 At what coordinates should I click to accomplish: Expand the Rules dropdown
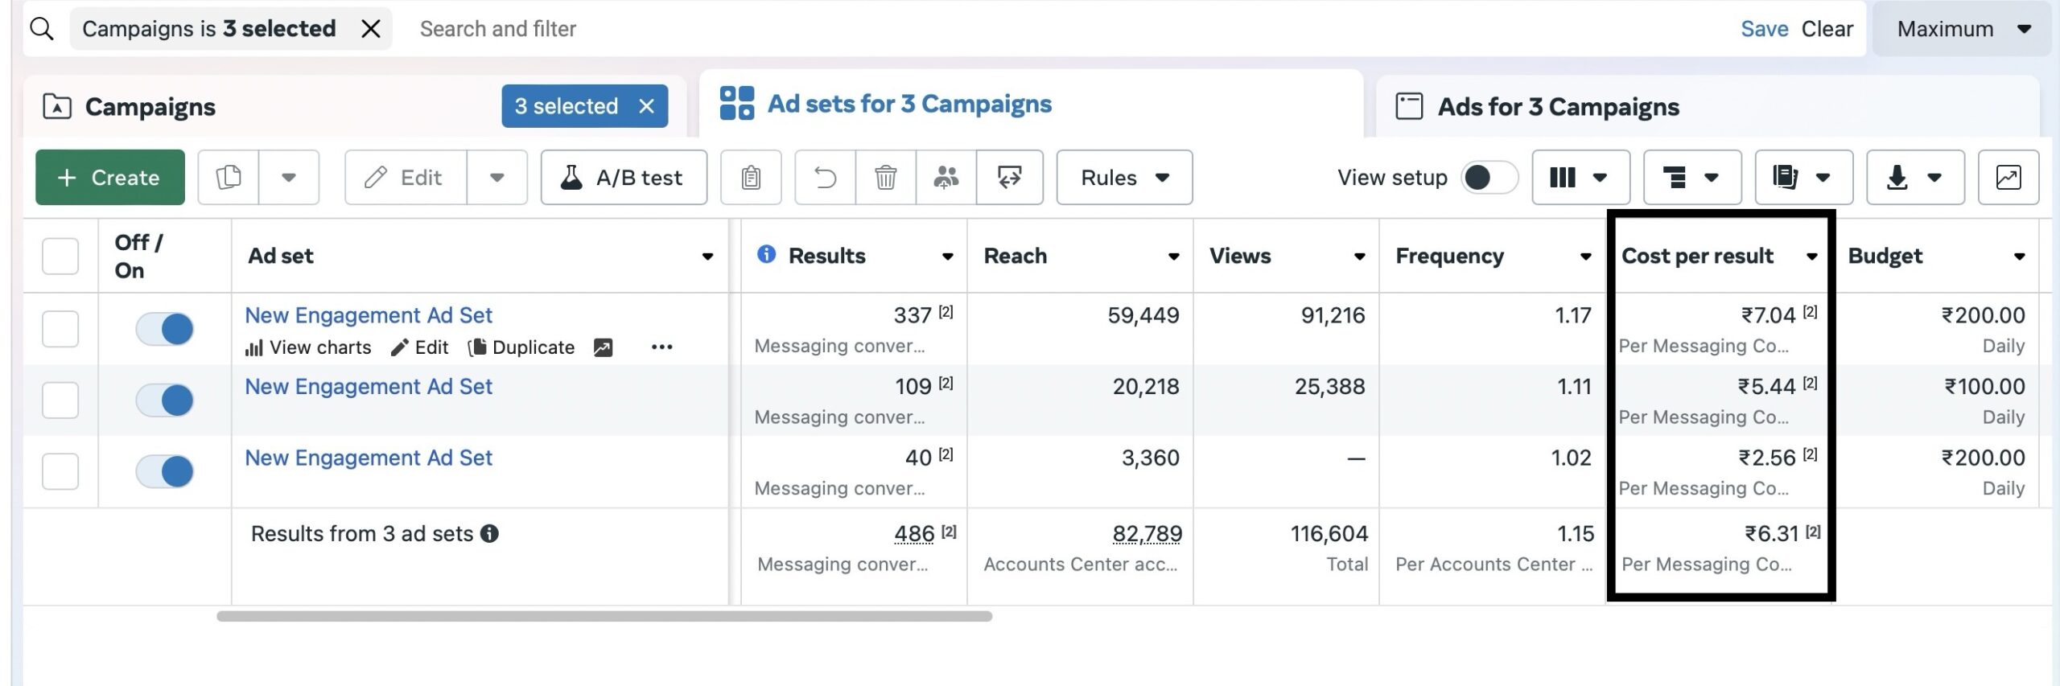1123,177
